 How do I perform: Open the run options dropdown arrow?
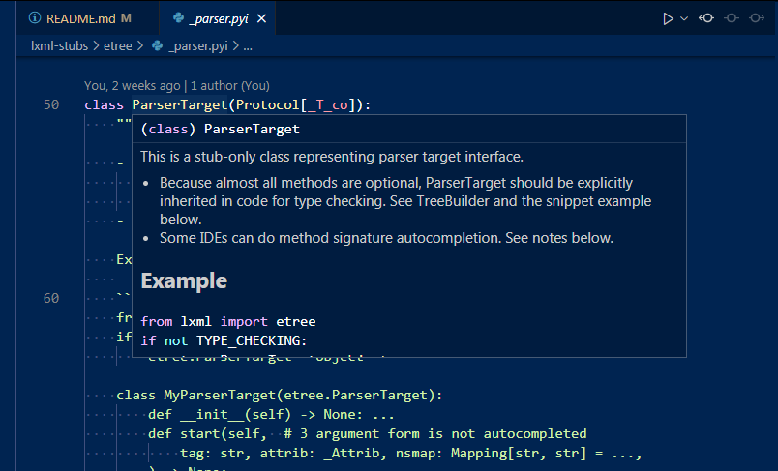pos(684,18)
